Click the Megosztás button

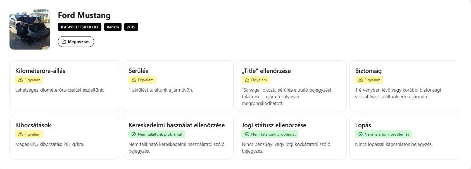[x=76, y=41]
